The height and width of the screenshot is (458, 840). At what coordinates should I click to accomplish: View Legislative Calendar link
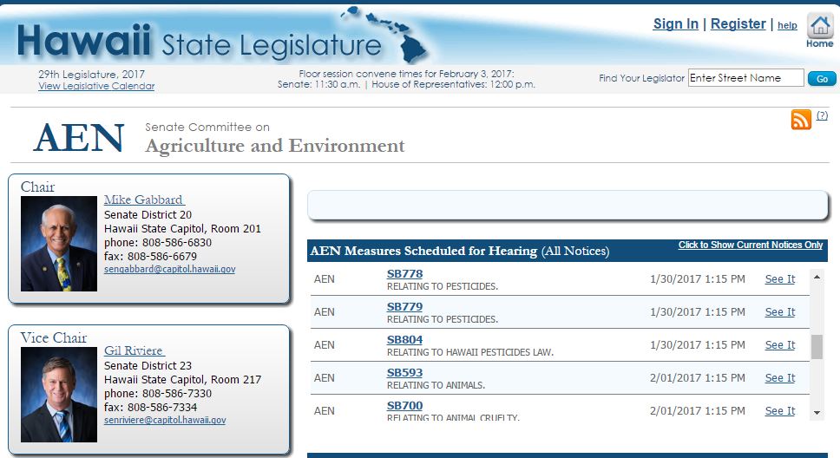pyautogui.click(x=96, y=86)
